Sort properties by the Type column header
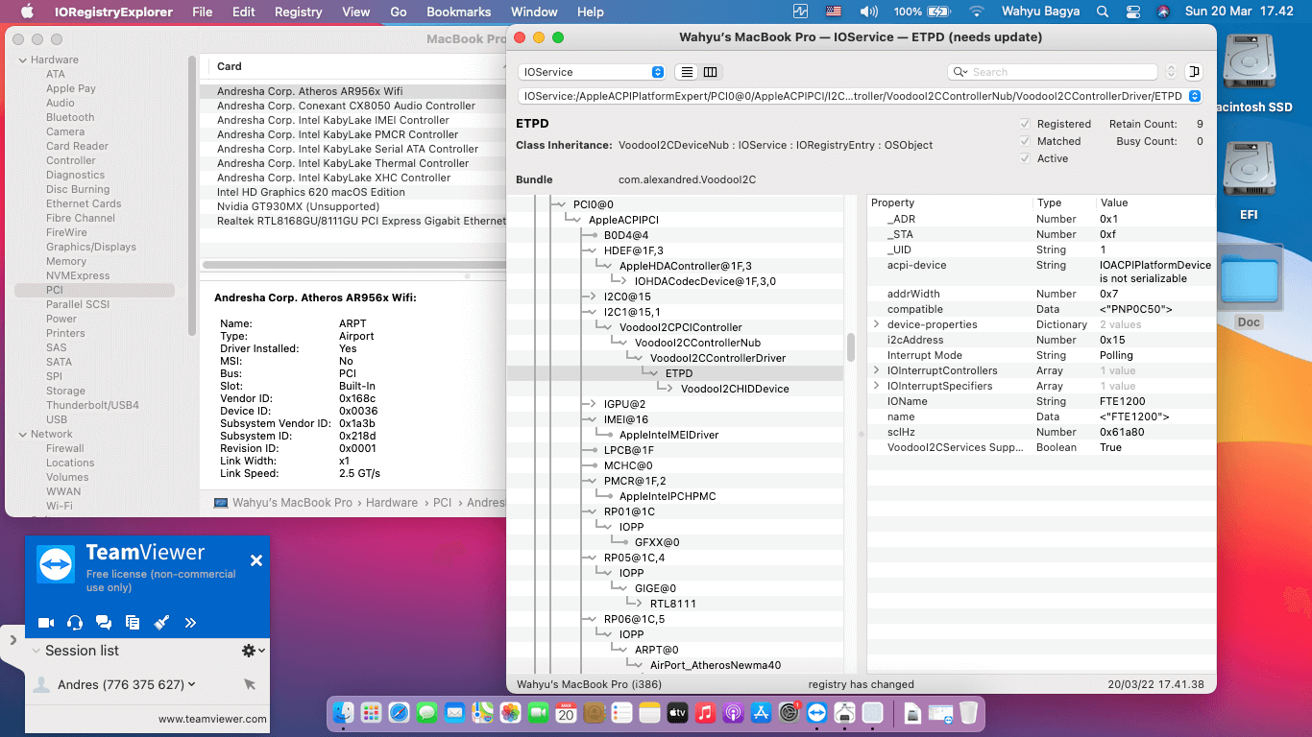This screenshot has width=1312, height=737. 1064,202
